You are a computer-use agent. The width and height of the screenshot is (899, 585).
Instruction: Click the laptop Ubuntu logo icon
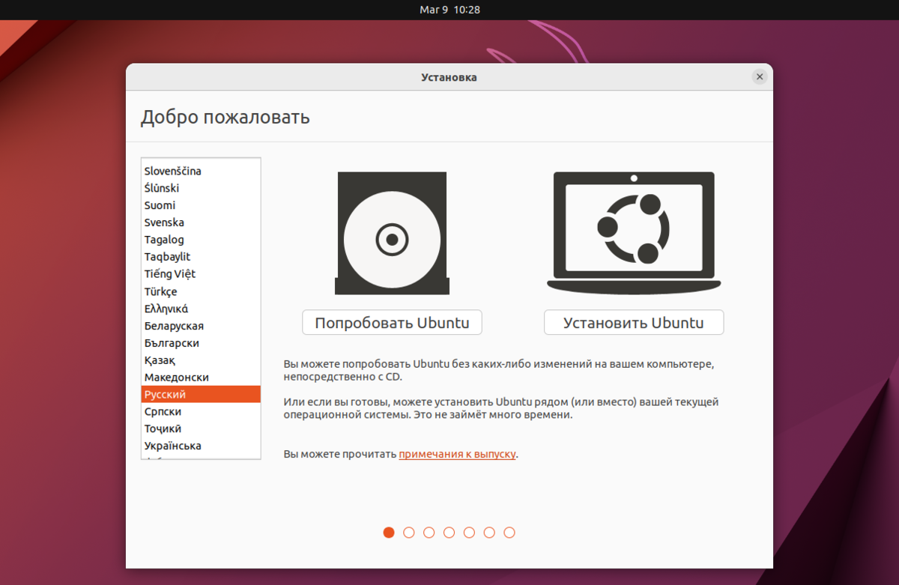point(634,233)
